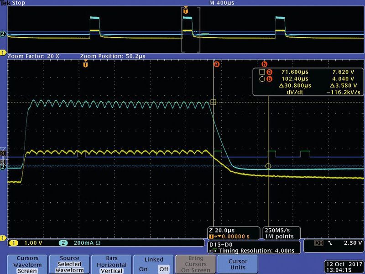
Task: Open the Cursor Units menu
Action: pyautogui.click(x=238, y=264)
